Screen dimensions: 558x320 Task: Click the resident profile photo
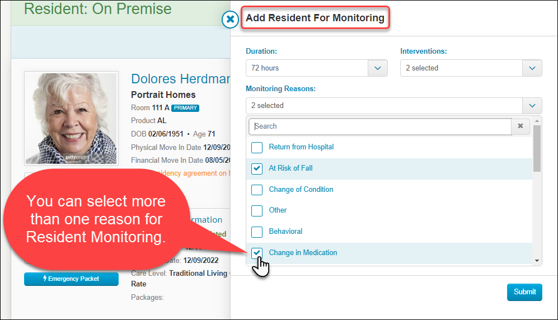tap(71, 118)
